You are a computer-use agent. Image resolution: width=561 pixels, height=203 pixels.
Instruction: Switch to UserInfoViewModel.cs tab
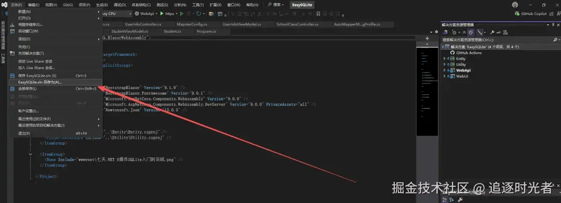pos(242,24)
